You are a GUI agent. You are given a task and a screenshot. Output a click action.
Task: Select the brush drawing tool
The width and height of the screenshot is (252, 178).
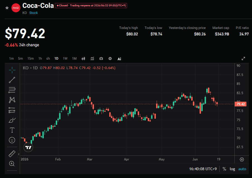pyautogui.click(x=12, y=120)
